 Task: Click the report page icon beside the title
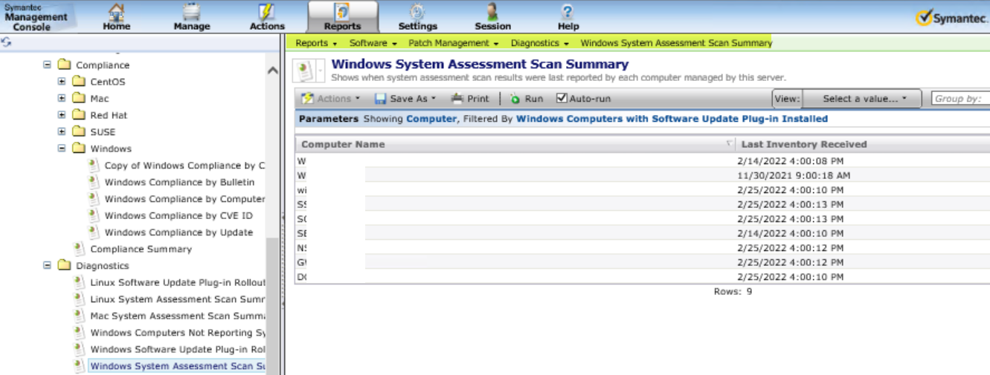pos(305,71)
